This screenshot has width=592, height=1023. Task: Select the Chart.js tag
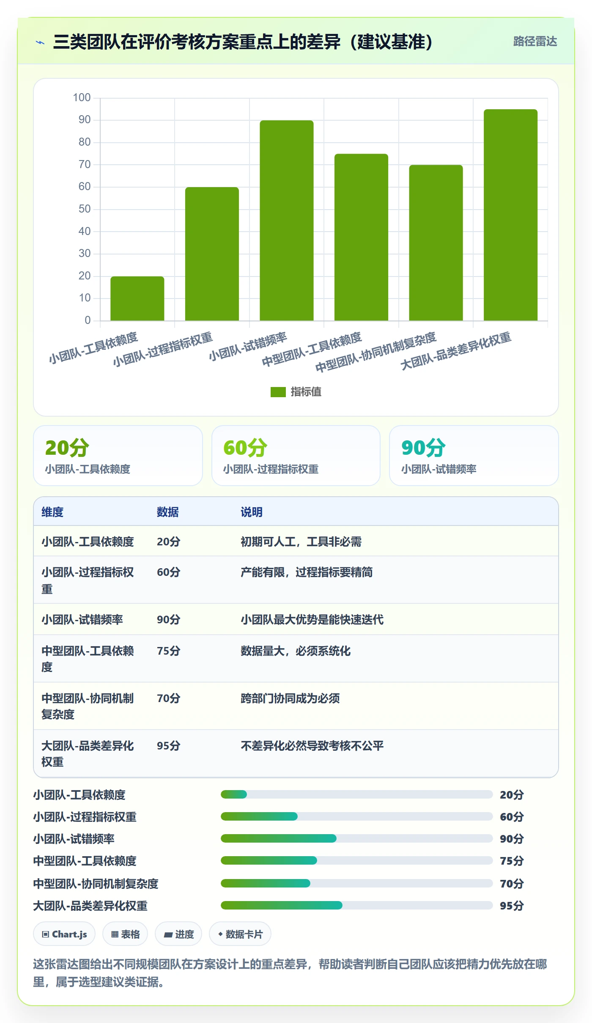click(64, 934)
